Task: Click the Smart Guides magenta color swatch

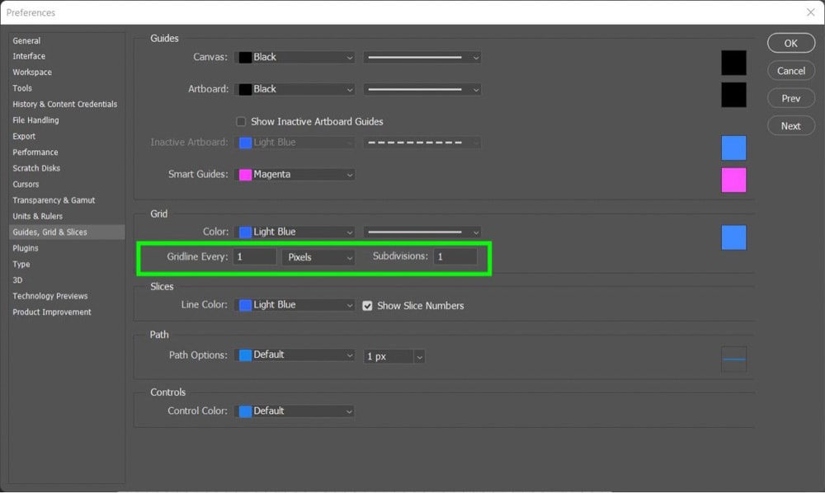Action: point(733,180)
